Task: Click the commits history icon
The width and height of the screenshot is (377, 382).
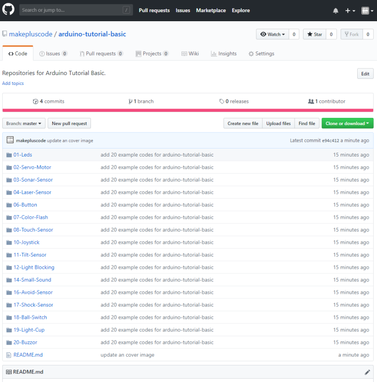Action: (35, 101)
